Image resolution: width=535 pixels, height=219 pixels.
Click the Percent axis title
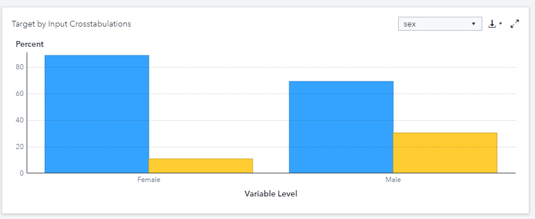[x=30, y=44]
